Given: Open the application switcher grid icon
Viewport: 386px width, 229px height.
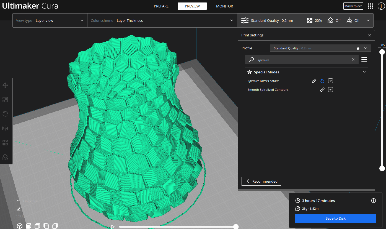Looking at the screenshot, I should click(370, 6).
